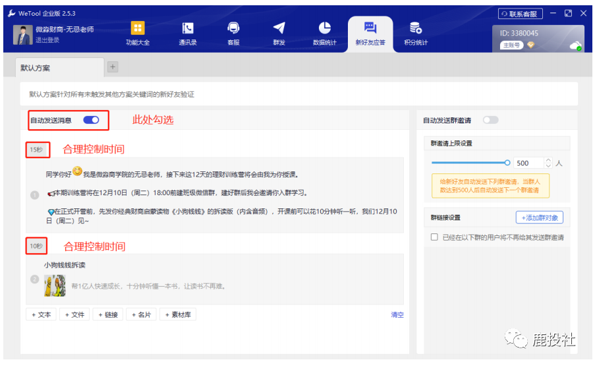Screen dimensions: 595x366
Task: Click the 小狗钱钱拆读 link card title
Action: coord(65,265)
